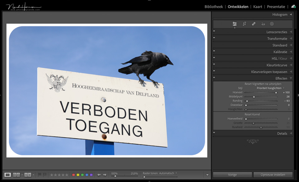Click the Ronding value -93 field
The height and width of the screenshot is (182, 299).
click(x=287, y=101)
